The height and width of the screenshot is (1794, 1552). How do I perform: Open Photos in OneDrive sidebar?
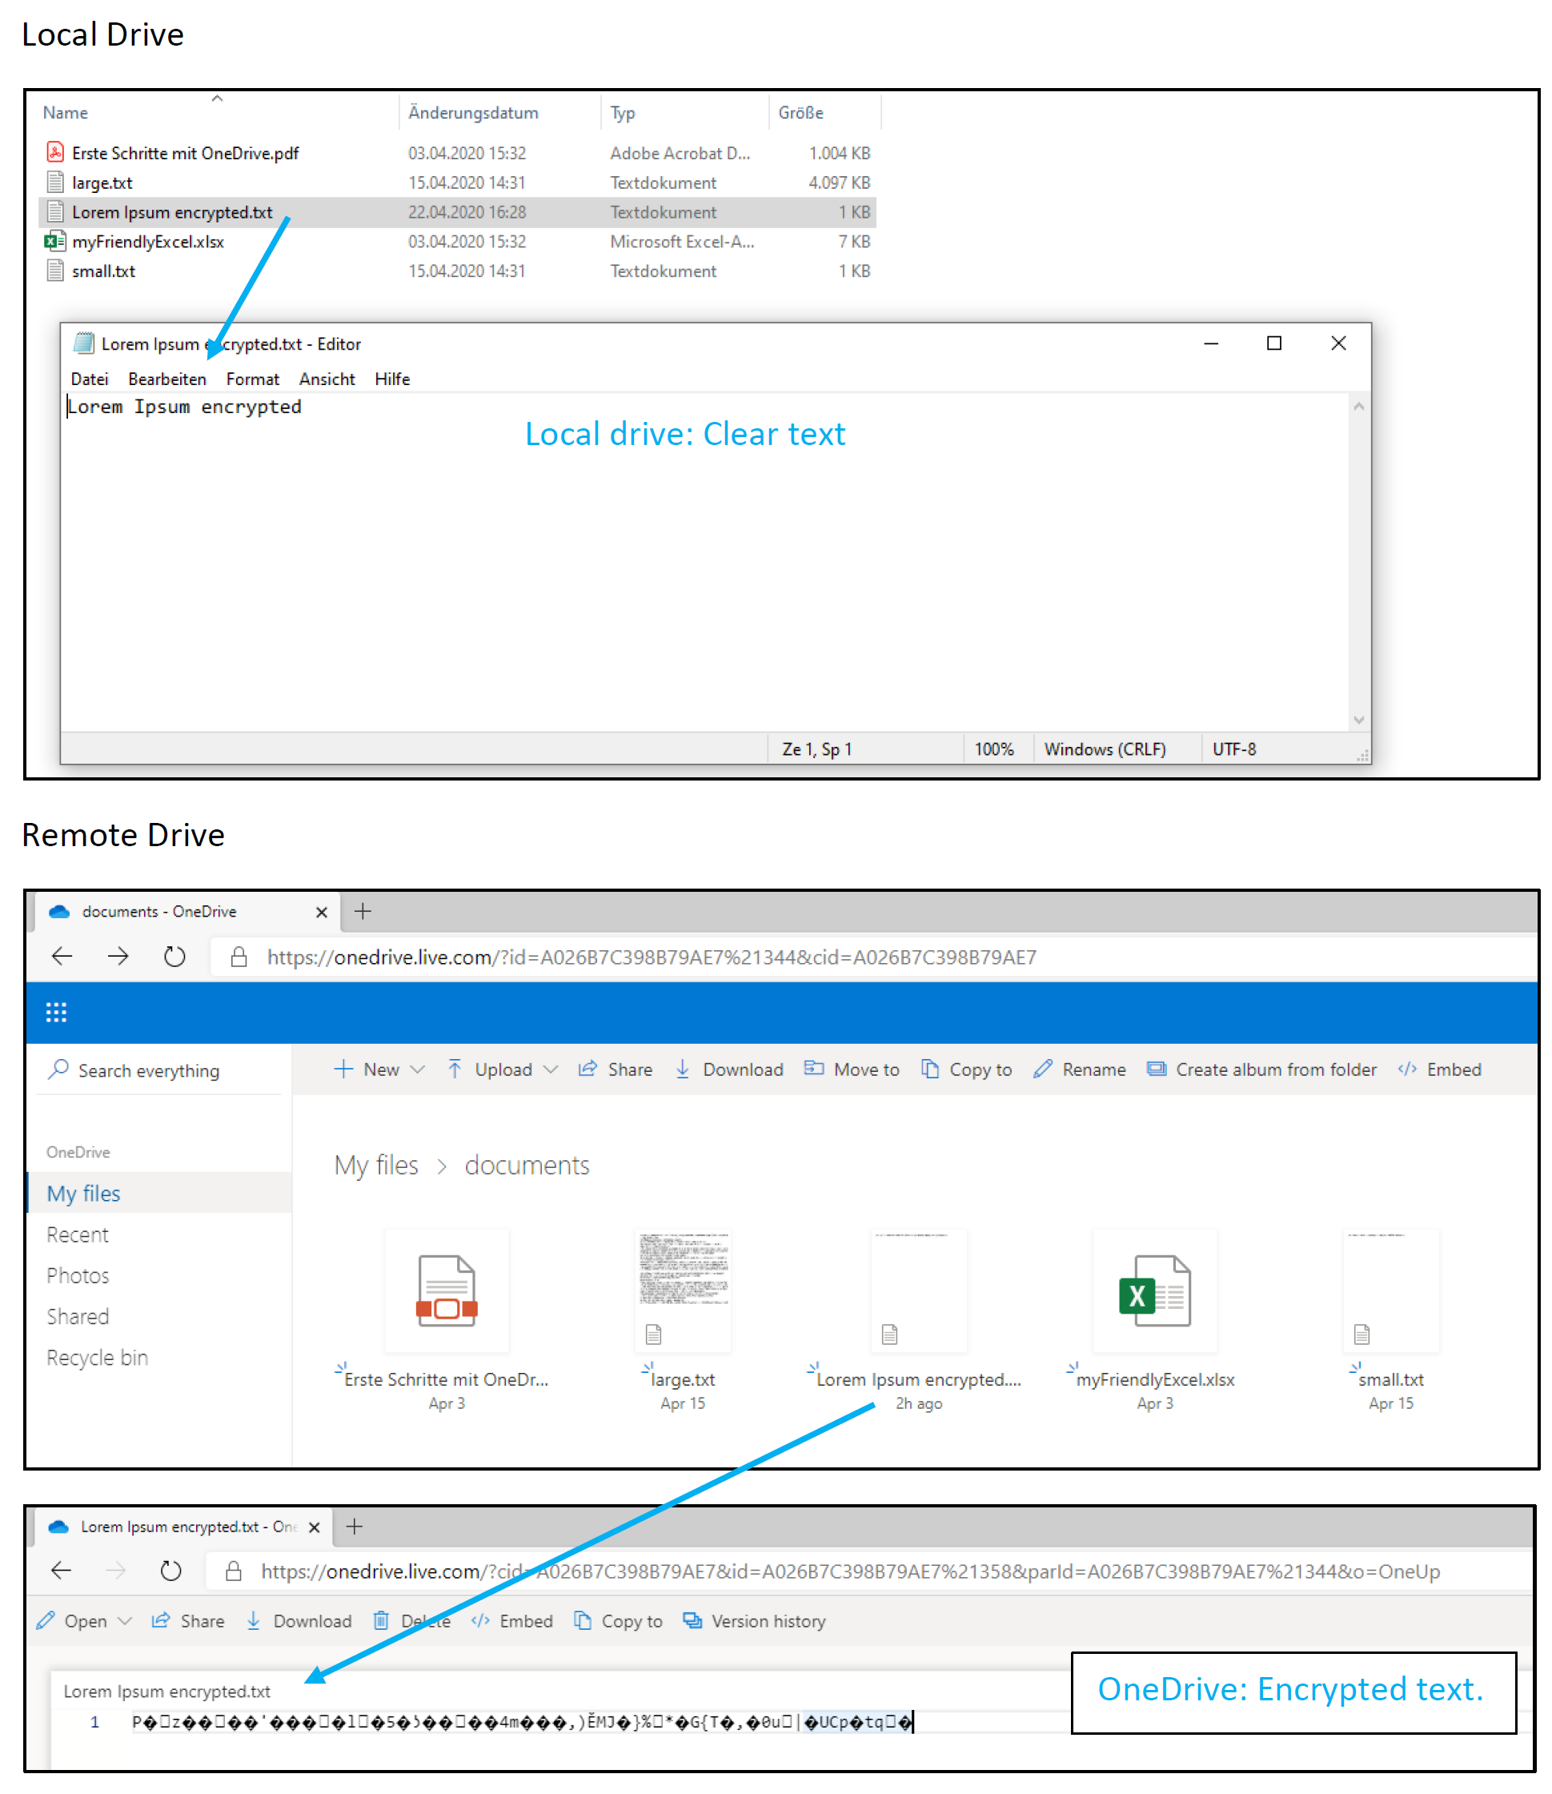click(78, 1274)
